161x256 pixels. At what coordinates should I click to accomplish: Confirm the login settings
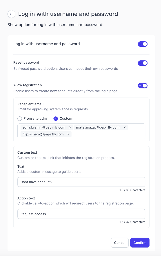pos(140,243)
